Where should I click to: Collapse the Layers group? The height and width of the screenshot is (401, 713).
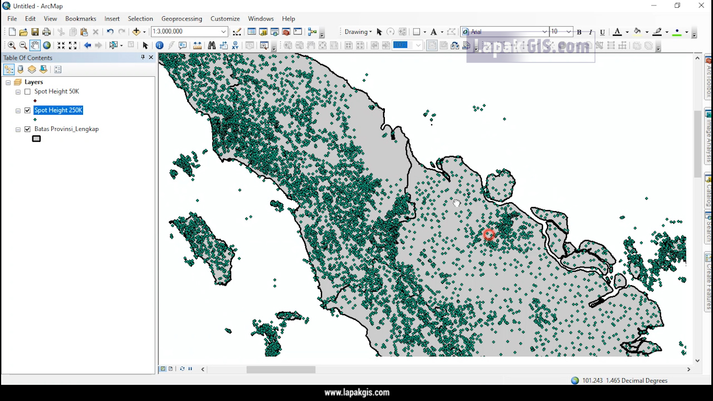pos(8,82)
